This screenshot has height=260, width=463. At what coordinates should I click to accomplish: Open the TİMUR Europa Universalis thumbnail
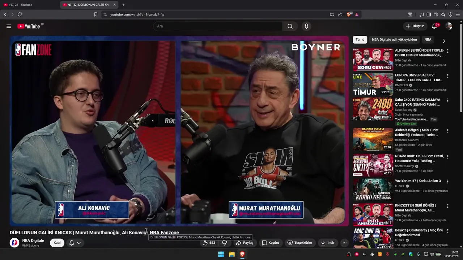373,84
